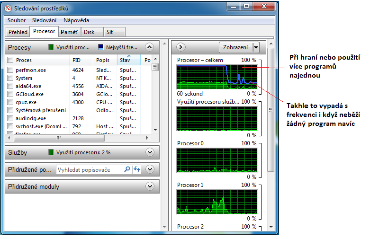The image size is (379, 239).
Task: Switch to the Přehled tab
Action: pos(18,32)
